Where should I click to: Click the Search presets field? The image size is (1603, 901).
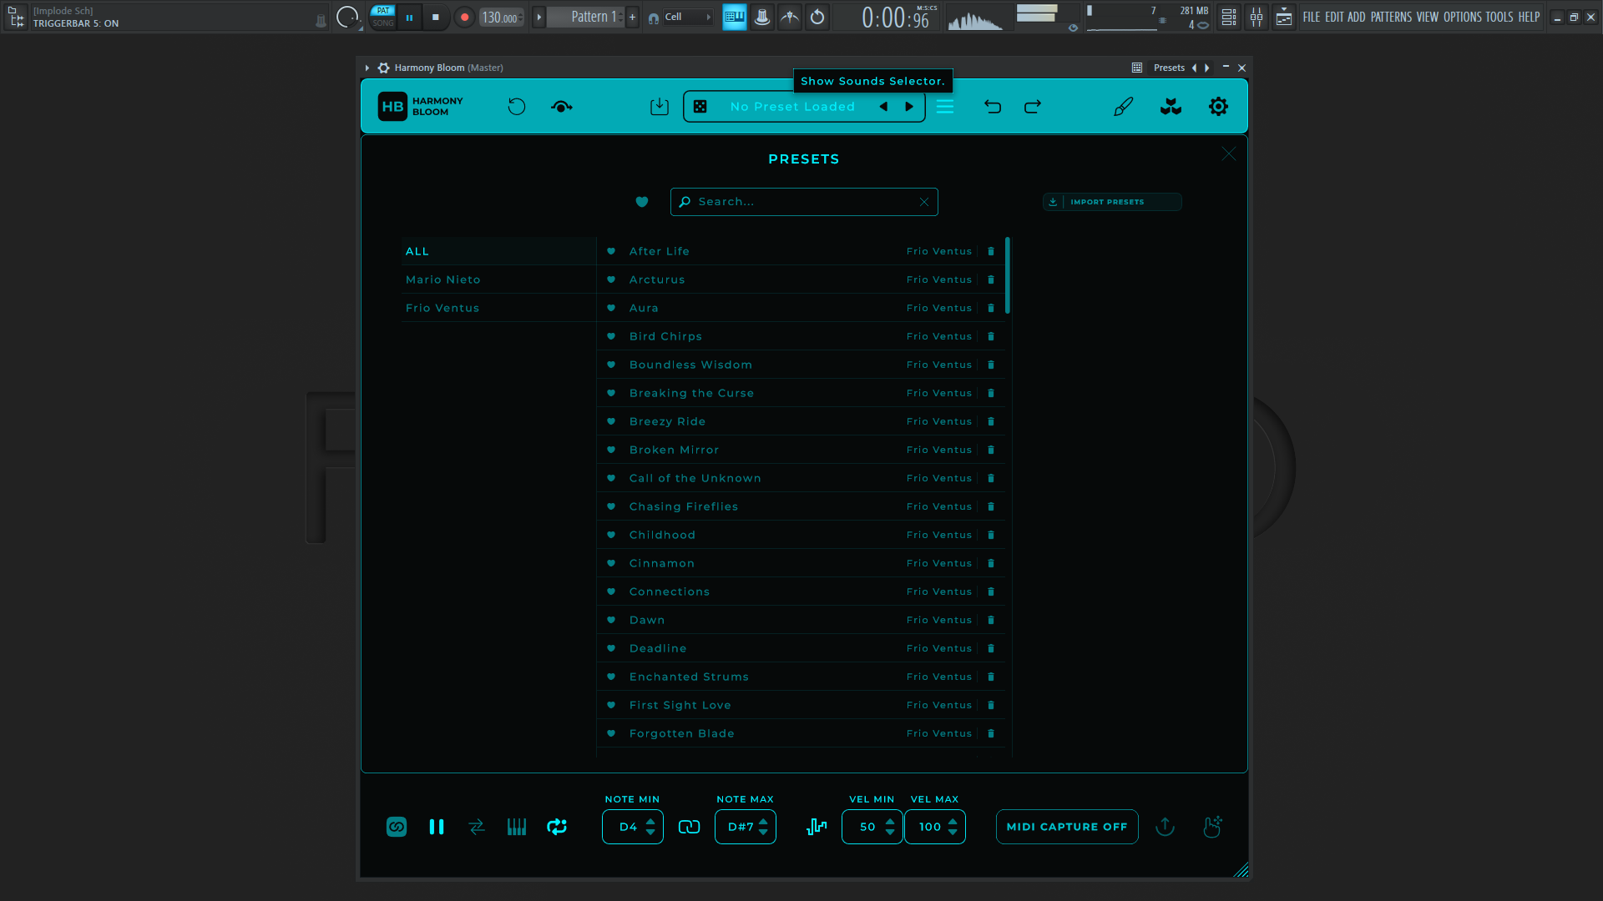[804, 202]
